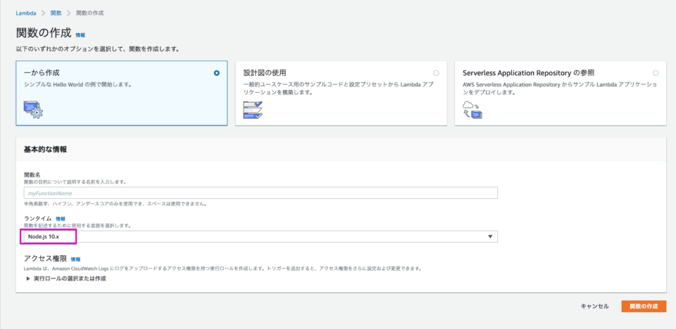The width and height of the screenshot is (676, 329).
Task: Open the Lambda breadcrumb link
Action: click(26, 13)
